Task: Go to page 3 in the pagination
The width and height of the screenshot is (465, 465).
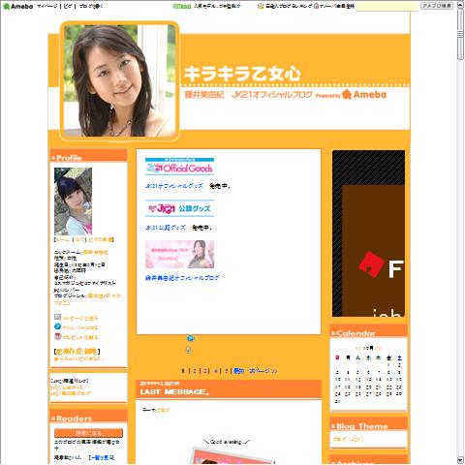Action: coord(204,371)
